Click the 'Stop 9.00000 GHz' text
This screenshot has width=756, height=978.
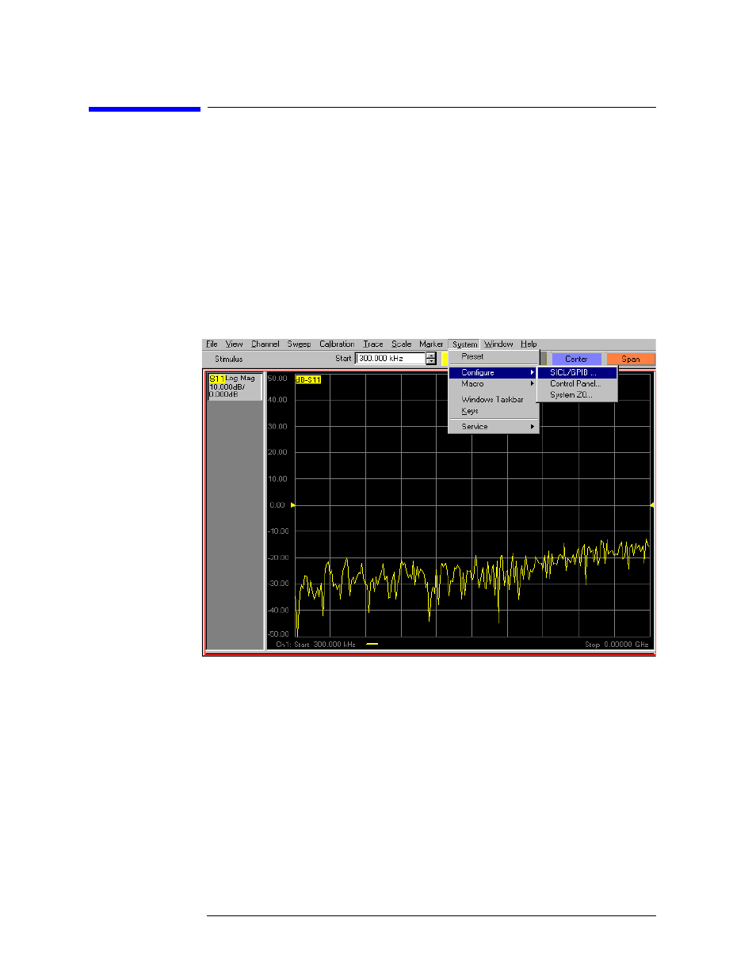pyautogui.click(x=617, y=645)
